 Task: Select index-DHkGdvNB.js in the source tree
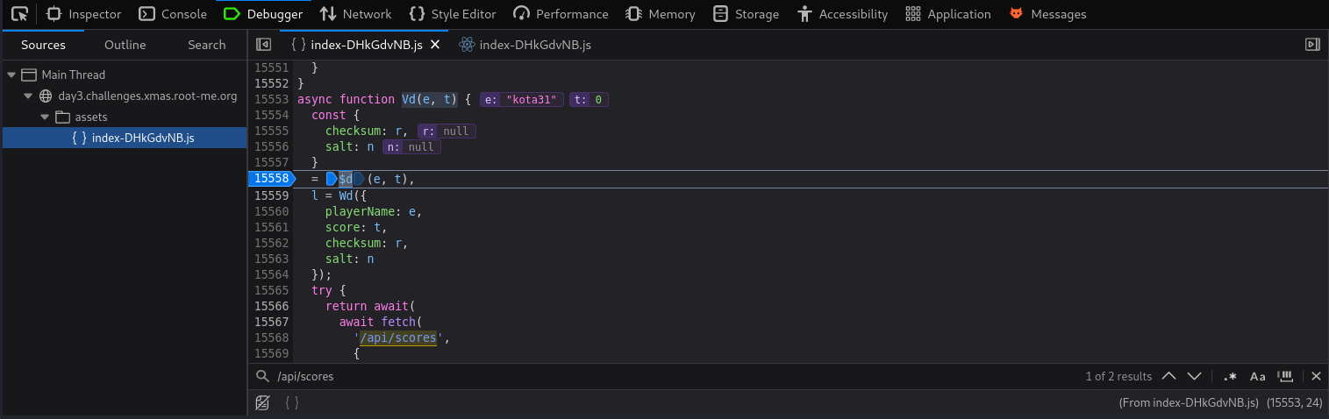click(x=125, y=138)
